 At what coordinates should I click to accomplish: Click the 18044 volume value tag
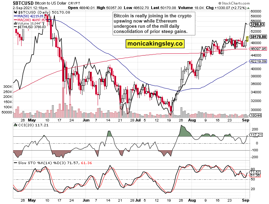258,115
